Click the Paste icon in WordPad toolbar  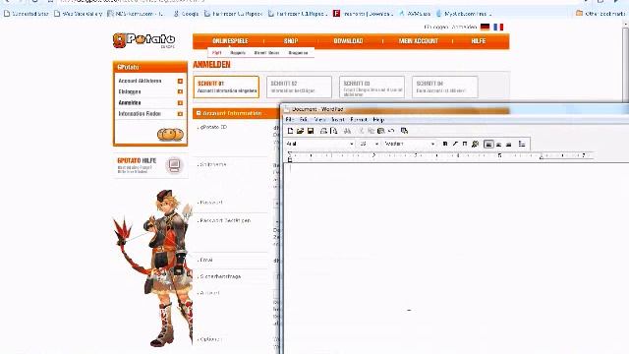381,131
